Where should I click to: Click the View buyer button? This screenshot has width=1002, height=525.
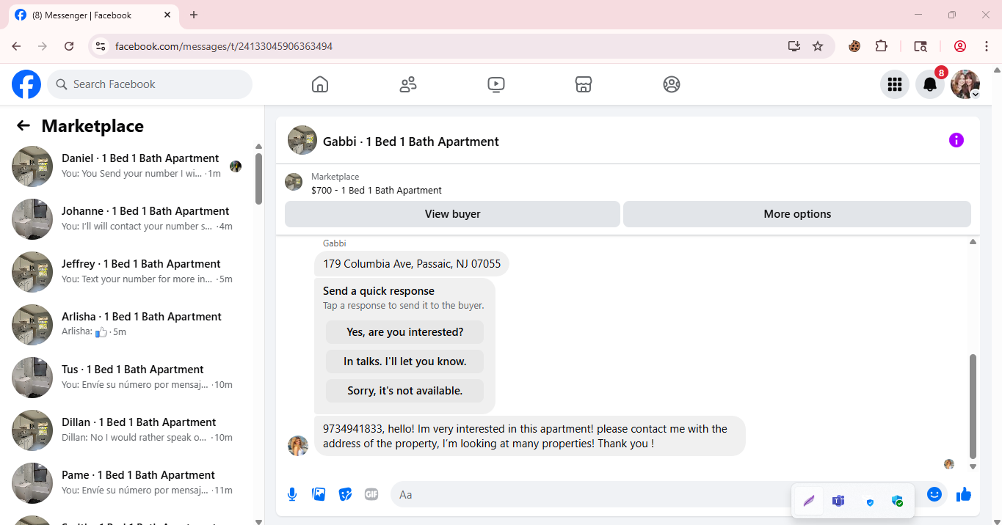point(452,214)
